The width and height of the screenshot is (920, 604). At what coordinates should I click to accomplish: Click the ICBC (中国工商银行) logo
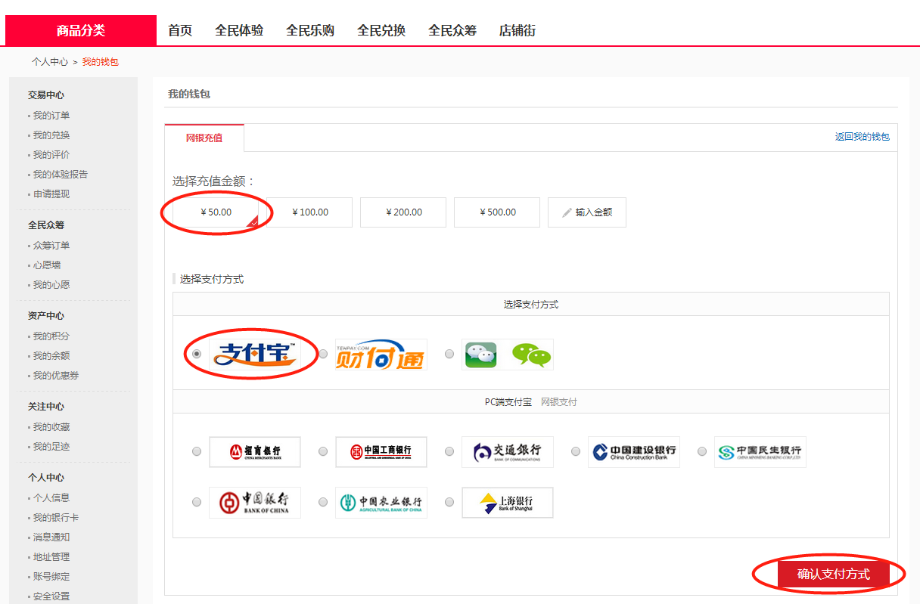coord(381,452)
